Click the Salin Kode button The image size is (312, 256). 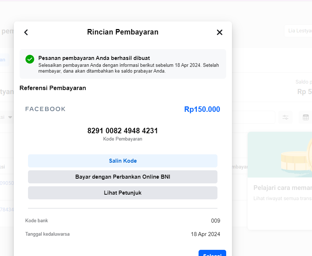(x=123, y=161)
